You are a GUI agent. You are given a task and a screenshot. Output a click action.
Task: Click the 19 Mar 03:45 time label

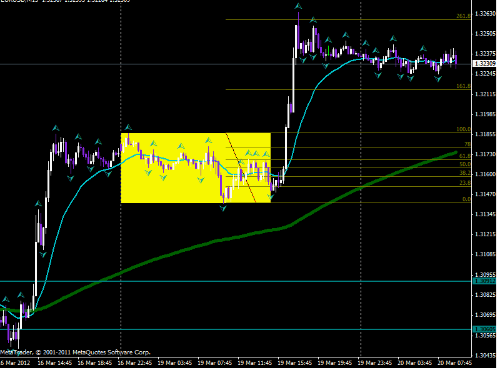[x=175, y=363]
